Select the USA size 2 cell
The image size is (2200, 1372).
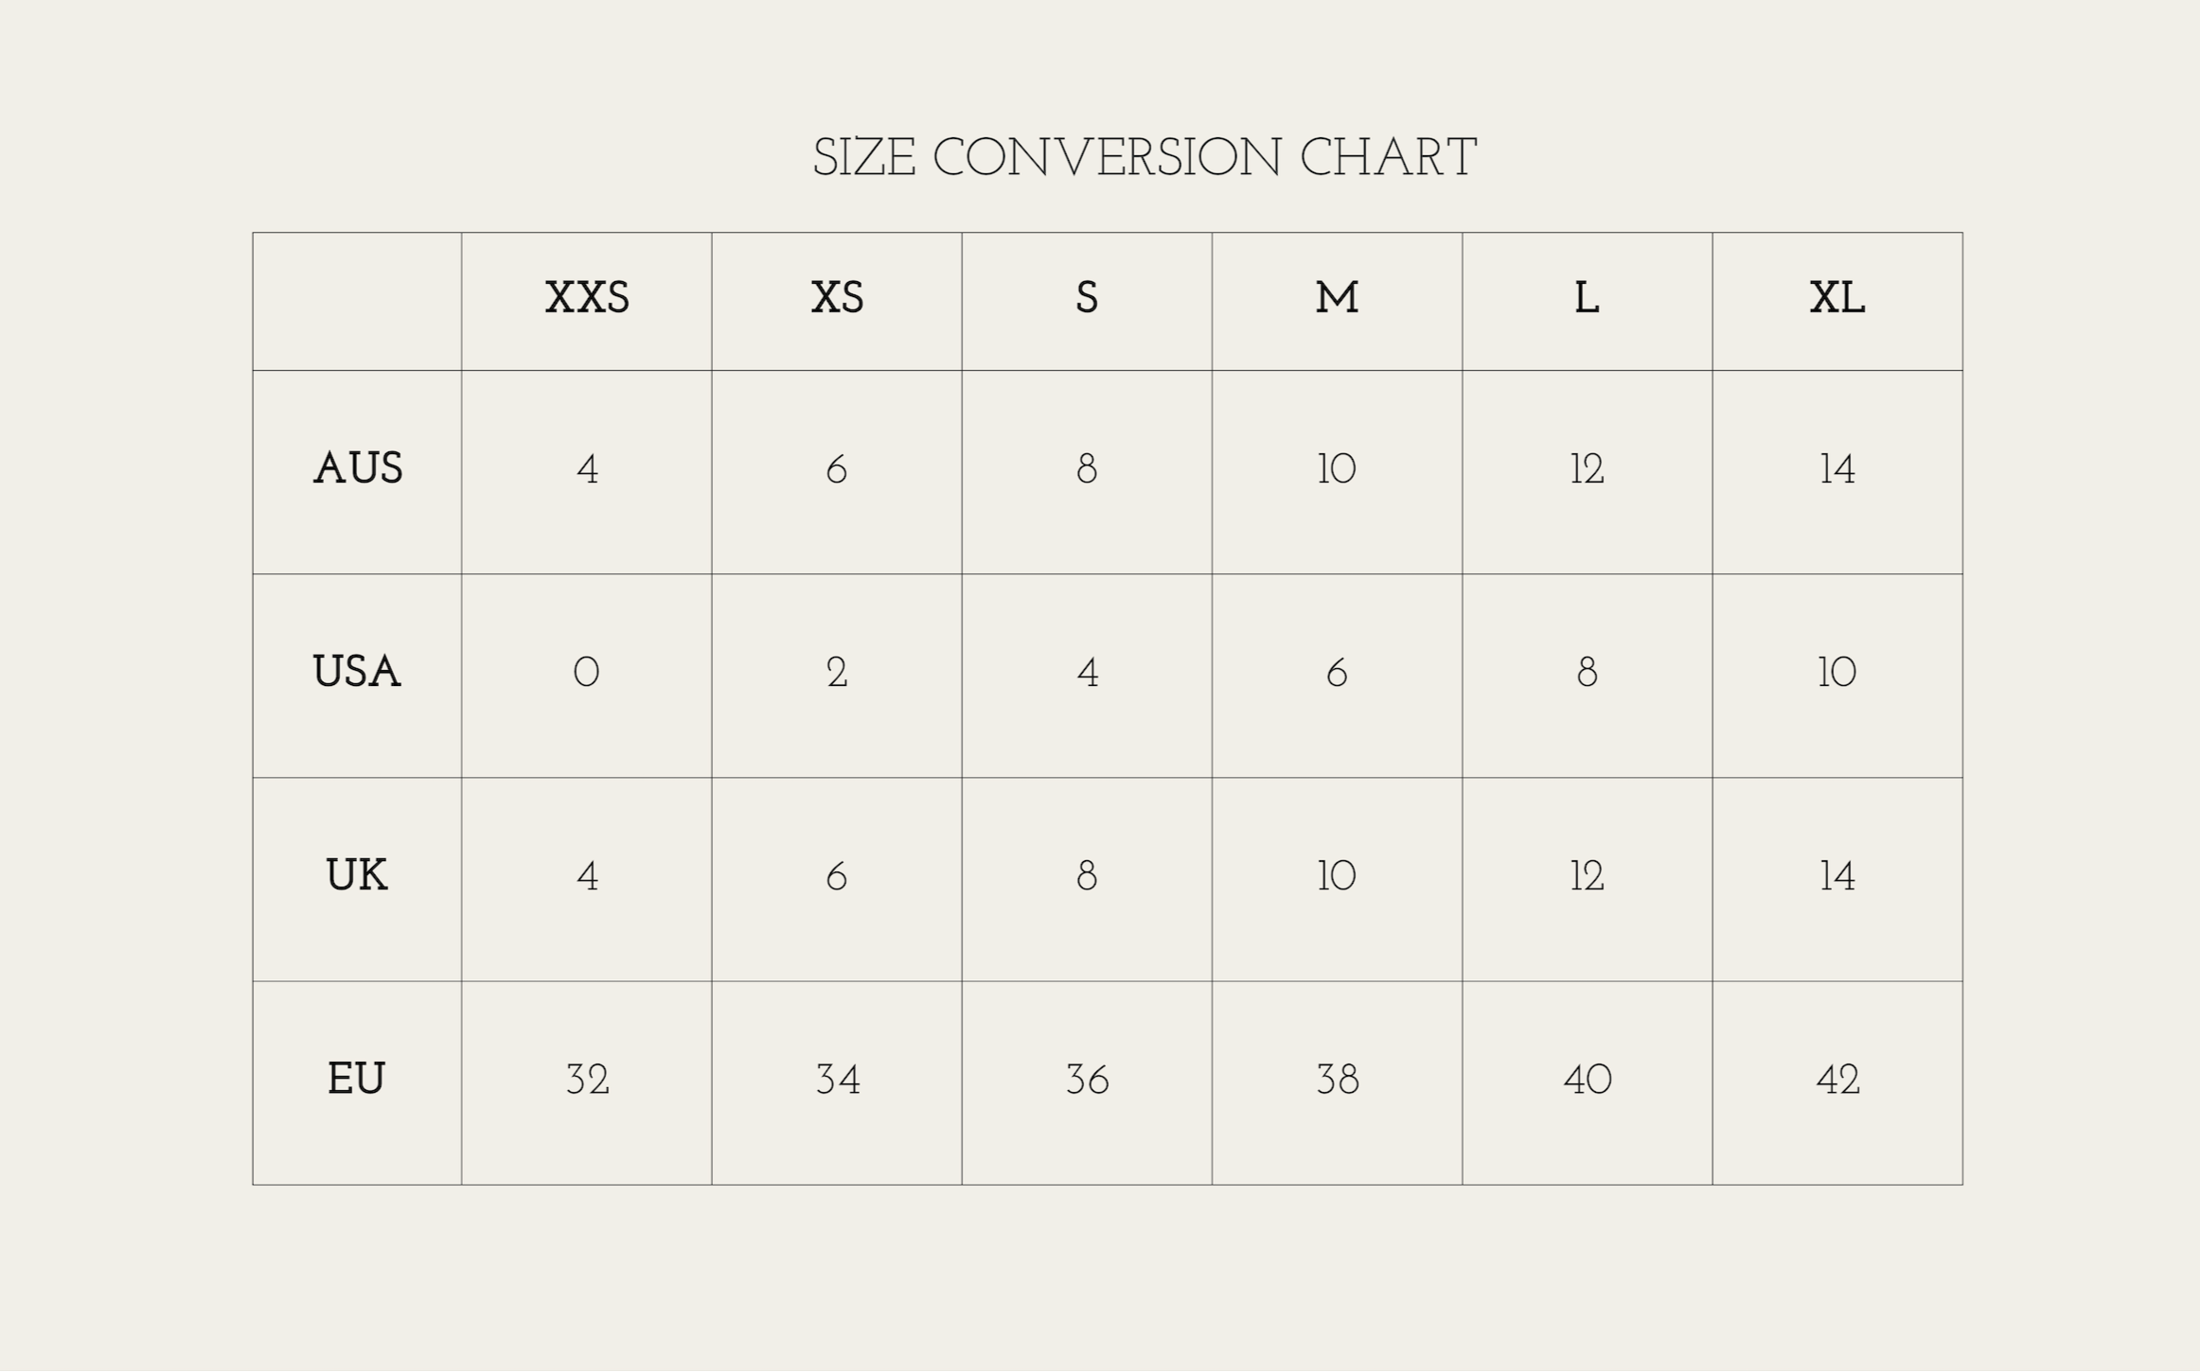coord(837,674)
